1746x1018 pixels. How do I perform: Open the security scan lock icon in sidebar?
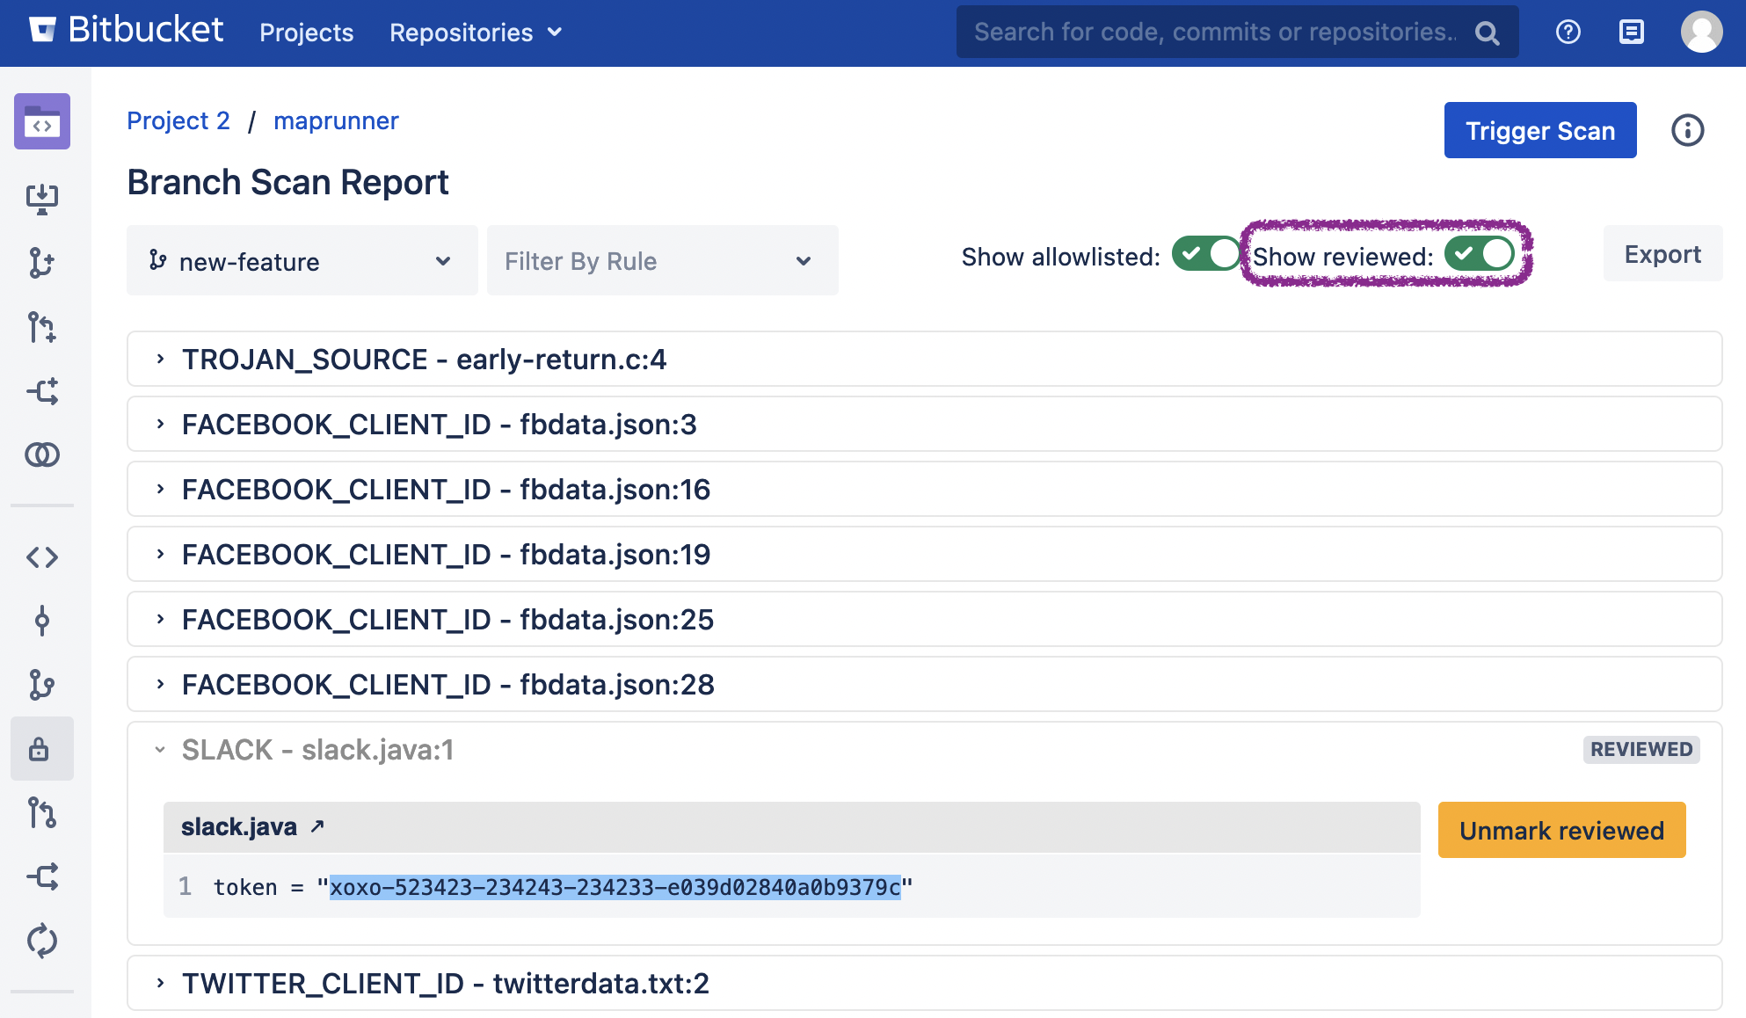[x=40, y=749]
